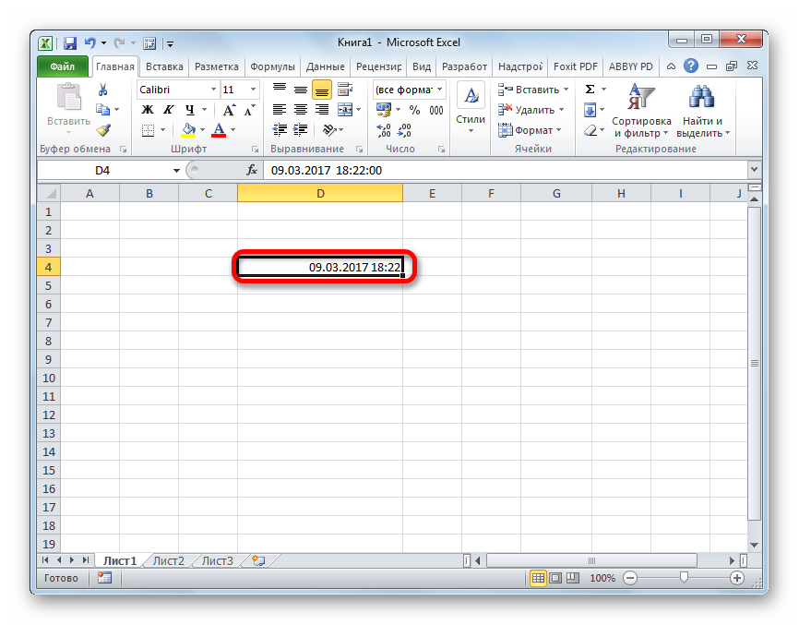This screenshot has width=799, height=625.
Task: Switch to the Формулы ribbon tab
Action: tap(271, 66)
